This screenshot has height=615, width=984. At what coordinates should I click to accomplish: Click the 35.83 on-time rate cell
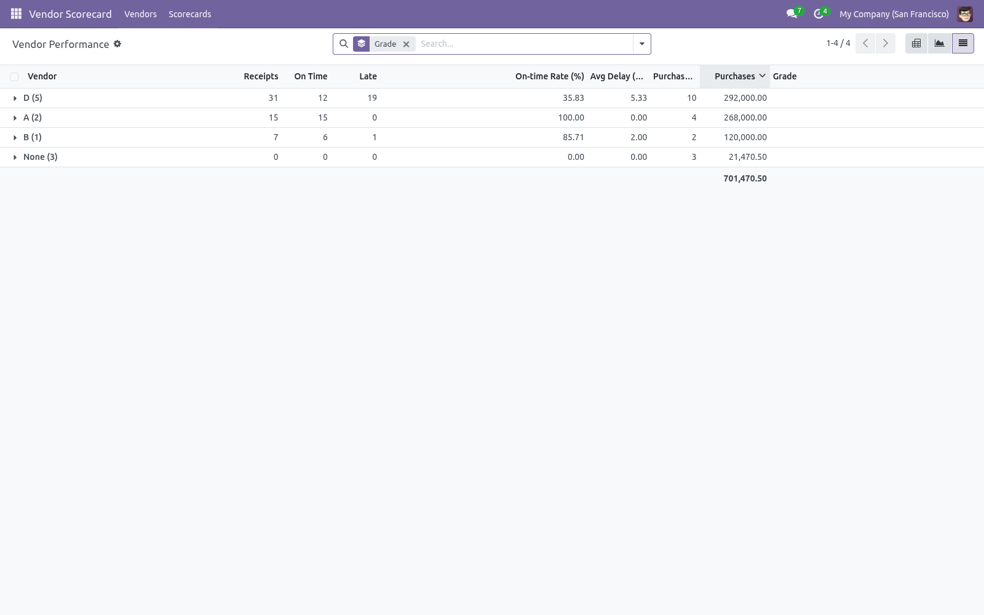point(573,98)
